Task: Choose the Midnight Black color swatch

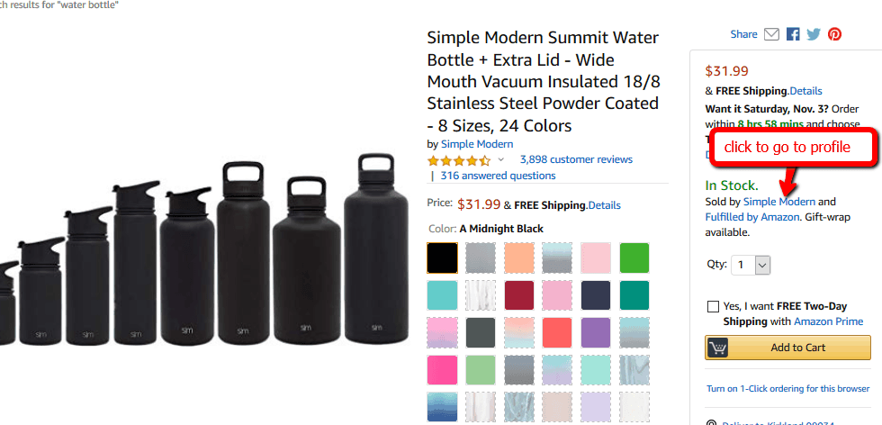Action: click(442, 258)
